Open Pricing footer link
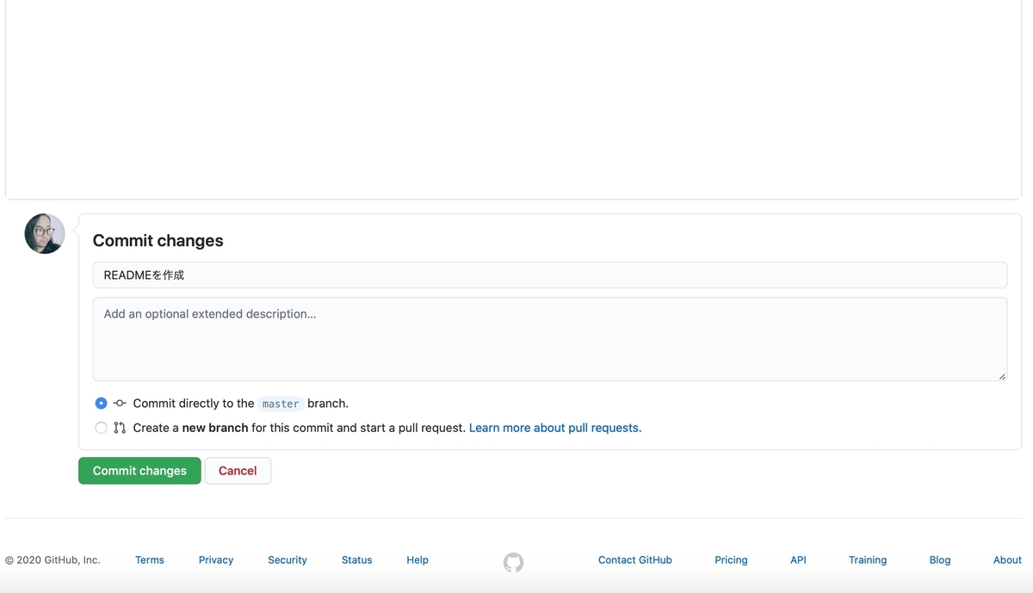 click(731, 559)
